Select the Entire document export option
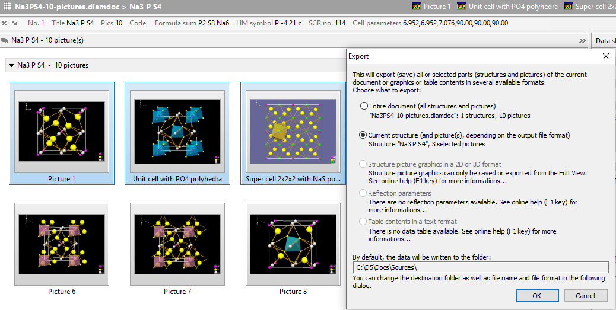 point(364,106)
